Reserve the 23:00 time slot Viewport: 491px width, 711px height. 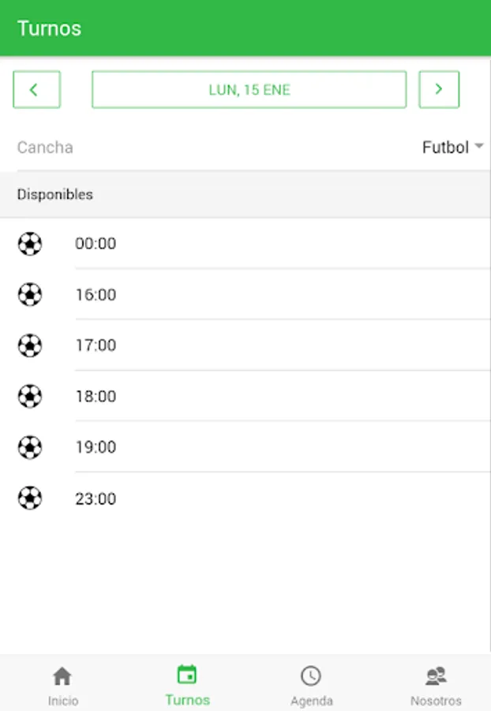point(96,498)
